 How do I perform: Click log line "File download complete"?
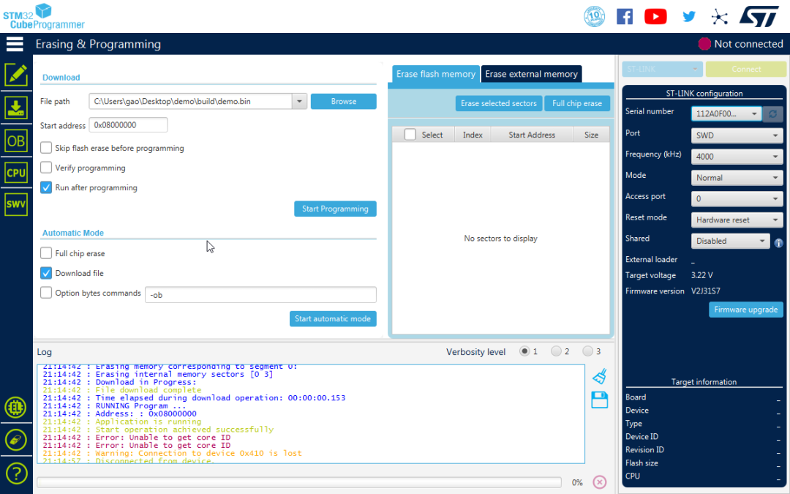tap(148, 389)
